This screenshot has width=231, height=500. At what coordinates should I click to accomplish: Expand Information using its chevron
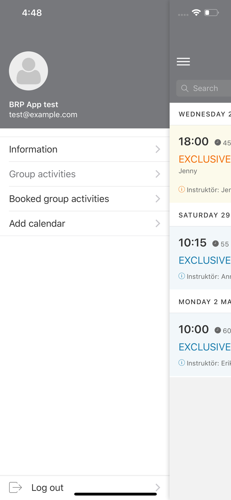click(158, 149)
